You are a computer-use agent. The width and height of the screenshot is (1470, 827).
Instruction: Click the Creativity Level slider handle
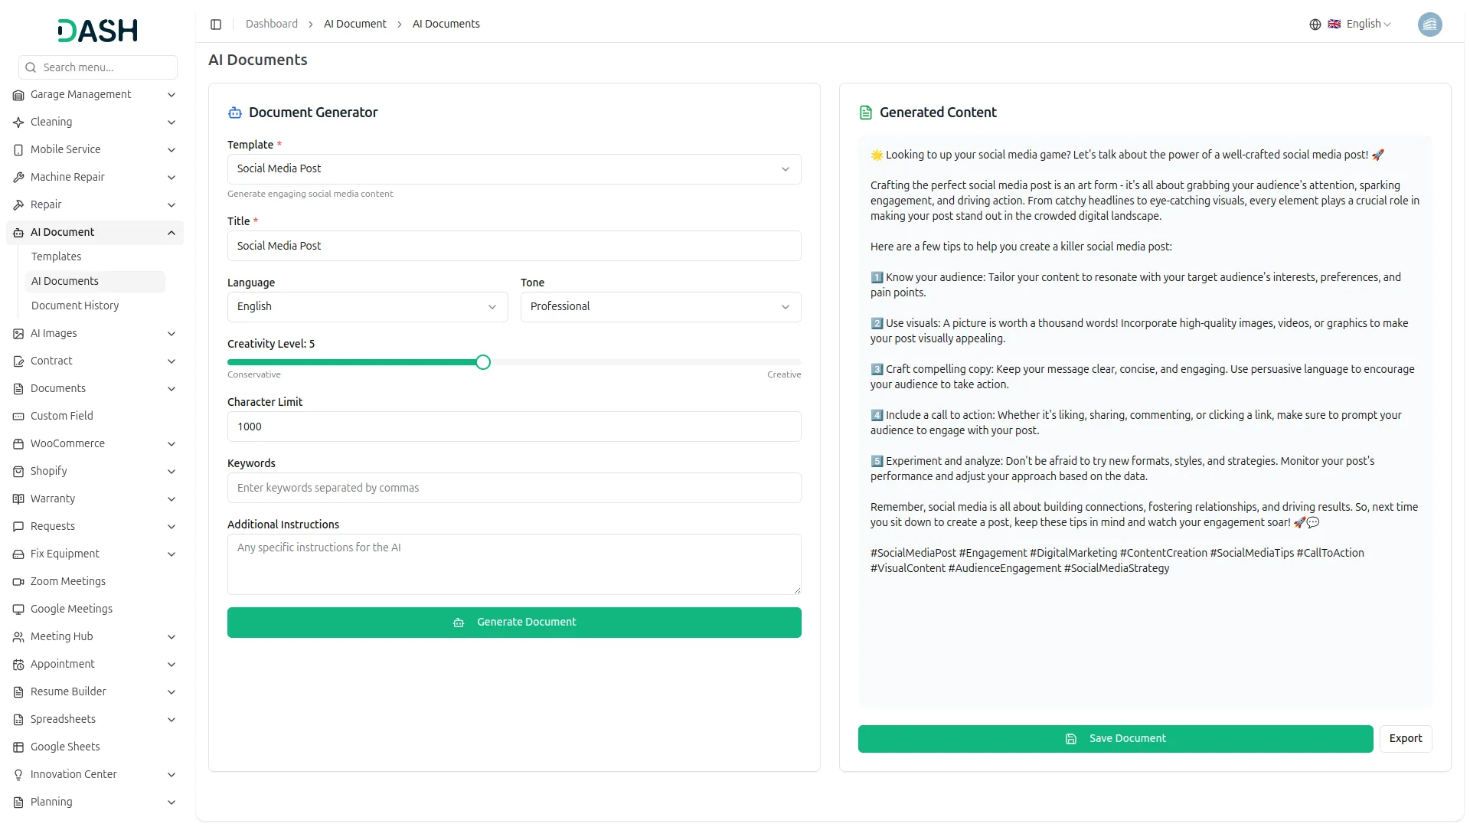(x=483, y=363)
